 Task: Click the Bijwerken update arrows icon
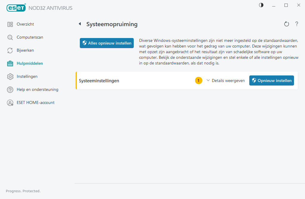point(10,50)
